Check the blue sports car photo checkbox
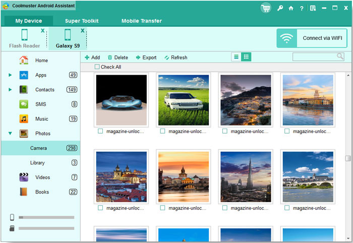Image resolution: width=353 pixels, height=243 pixels. [x=100, y=131]
